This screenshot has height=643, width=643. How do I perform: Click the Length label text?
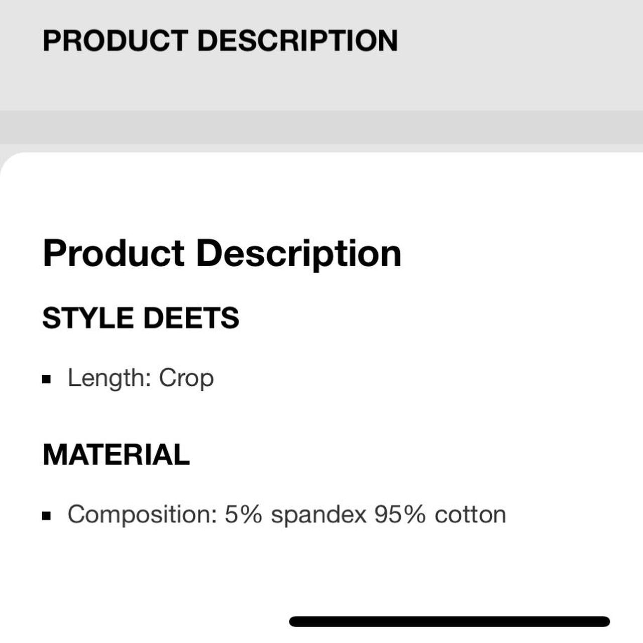(109, 378)
